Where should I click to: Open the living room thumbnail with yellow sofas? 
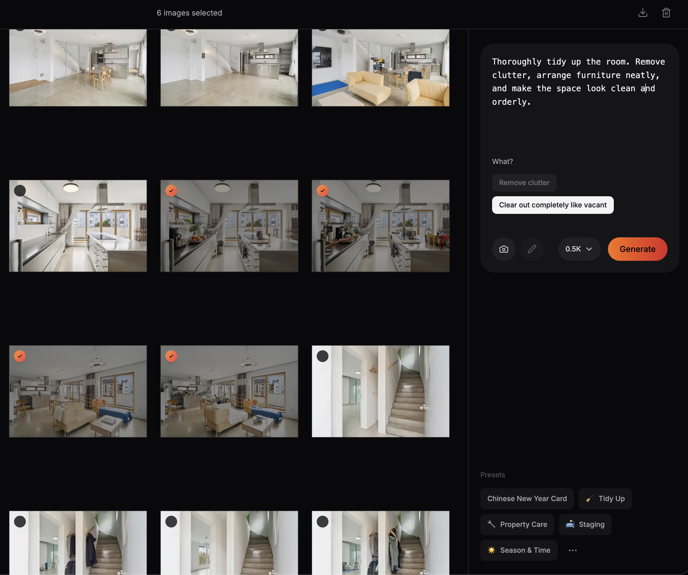click(x=380, y=68)
